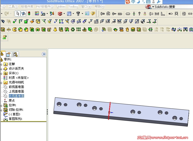Switch to the ConfigurationManager tab
Image resolution: width=193 pixels, height=141 pixels.
(15, 54)
